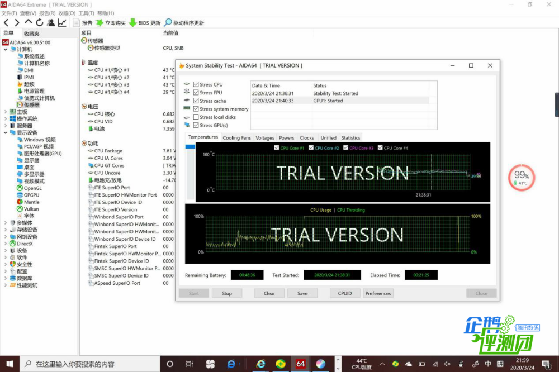Select 电源管理 item in tree

point(31,91)
